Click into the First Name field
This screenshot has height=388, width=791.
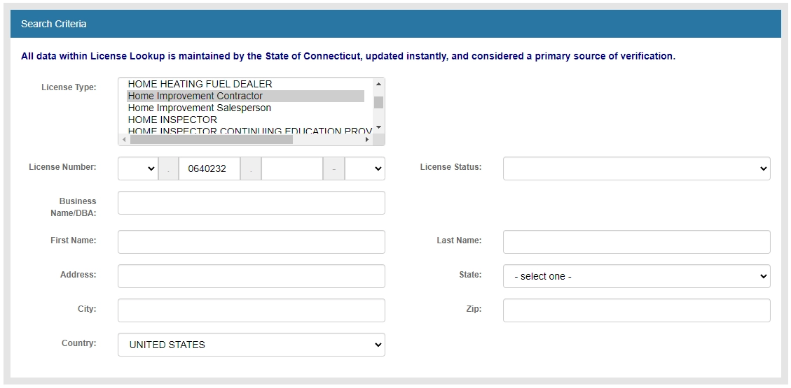(252, 242)
